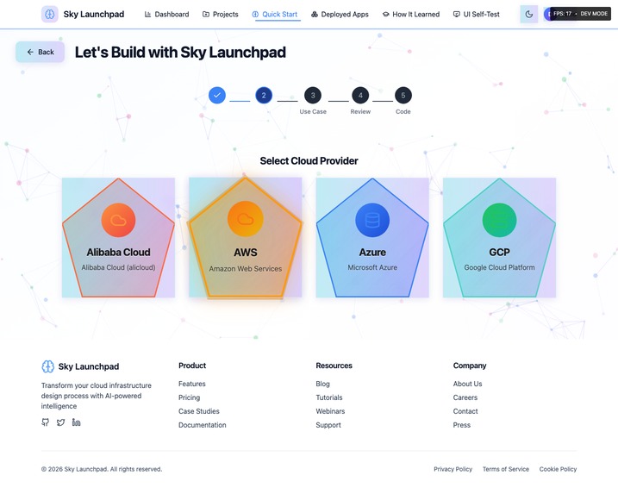Click the 'Let's Build with Sky Launchpad' title
618x494 pixels.
(180, 52)
